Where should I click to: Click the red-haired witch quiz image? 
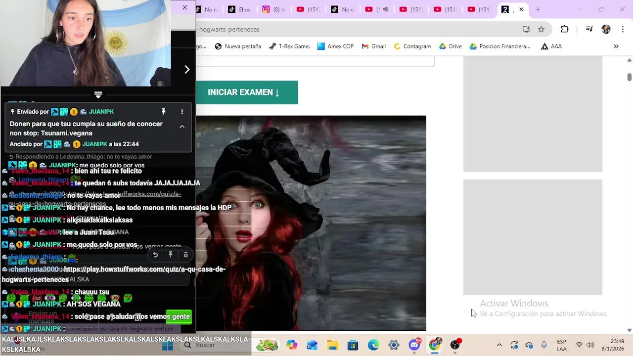click(x=311, y=223)
